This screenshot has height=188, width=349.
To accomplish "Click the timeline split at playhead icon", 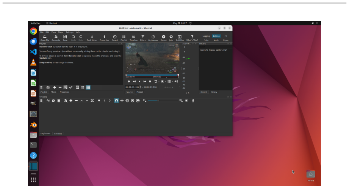I will 92,101.
